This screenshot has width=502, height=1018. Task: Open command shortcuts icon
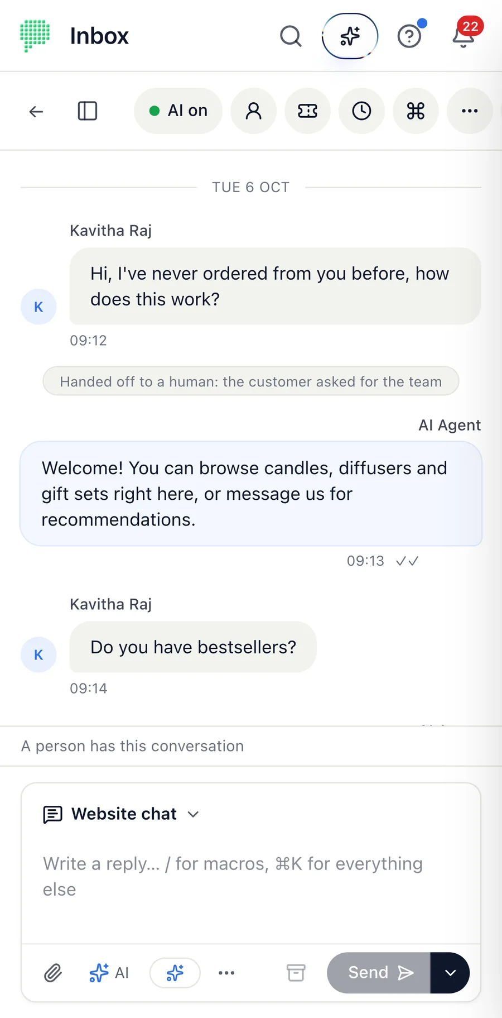click(416, 111)
